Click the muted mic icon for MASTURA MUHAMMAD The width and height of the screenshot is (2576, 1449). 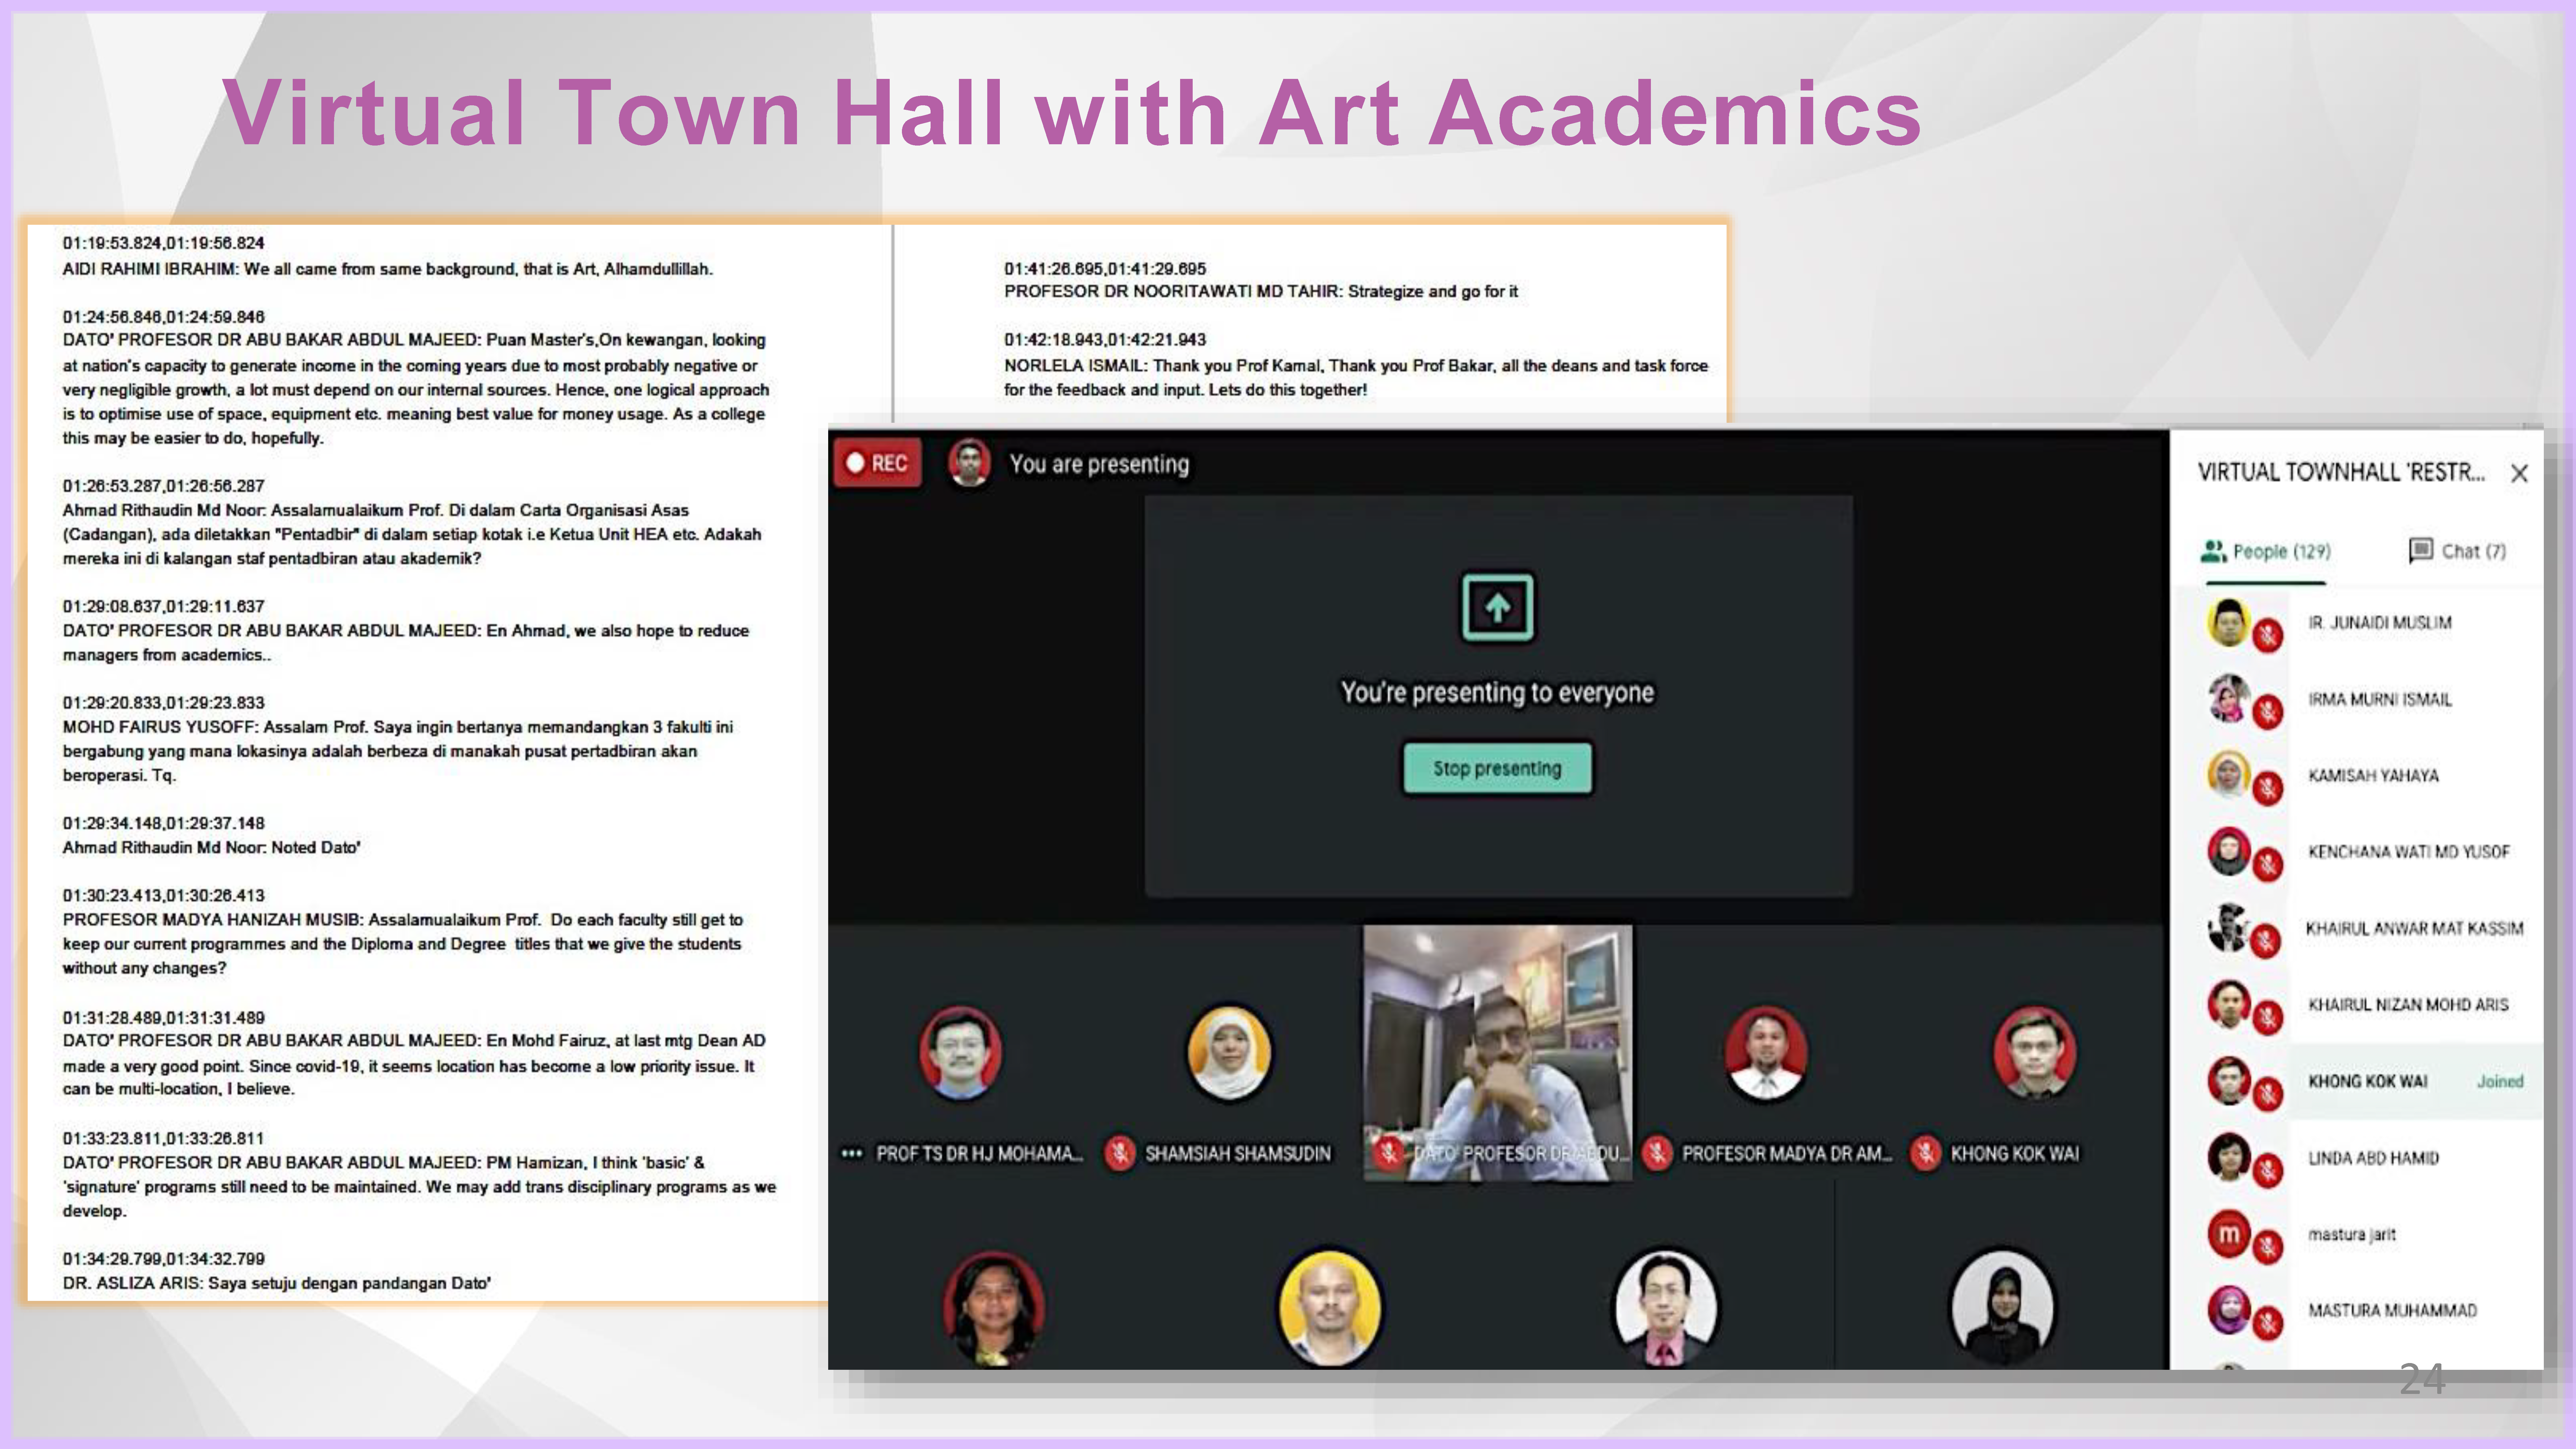pos(2268,1323)
